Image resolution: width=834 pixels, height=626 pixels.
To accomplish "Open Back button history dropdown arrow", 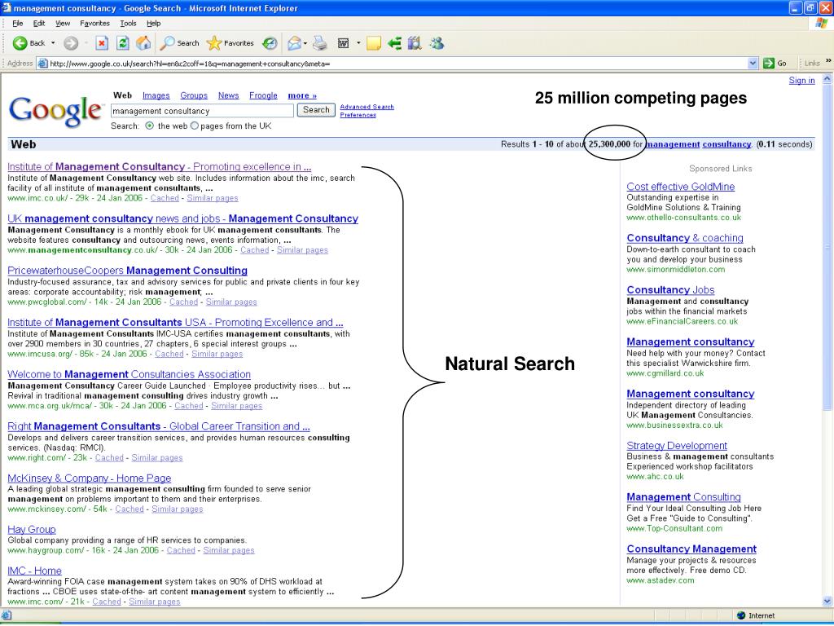I will pyautogui.click(x=53, y=43).
